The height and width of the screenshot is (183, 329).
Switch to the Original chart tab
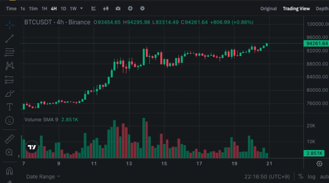(269, 8)
